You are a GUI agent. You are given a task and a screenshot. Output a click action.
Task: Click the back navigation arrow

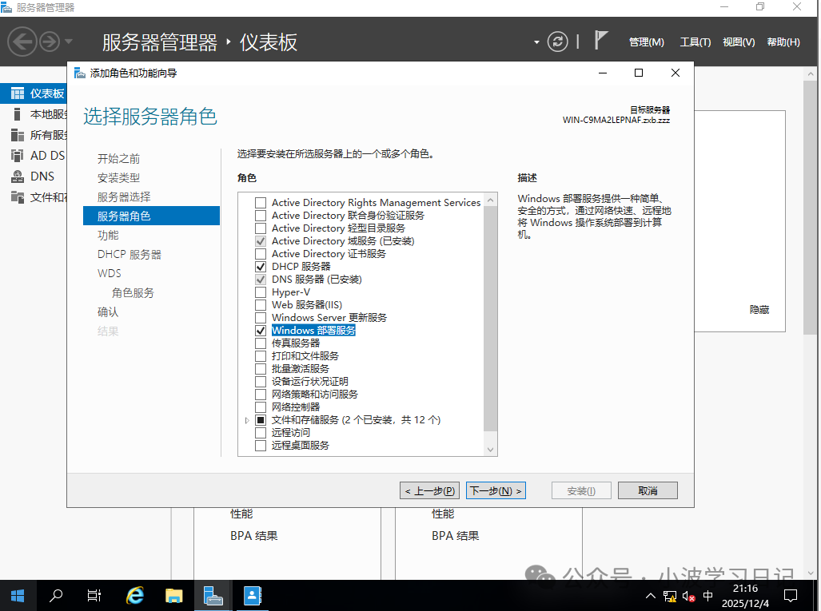click(22, 42)
